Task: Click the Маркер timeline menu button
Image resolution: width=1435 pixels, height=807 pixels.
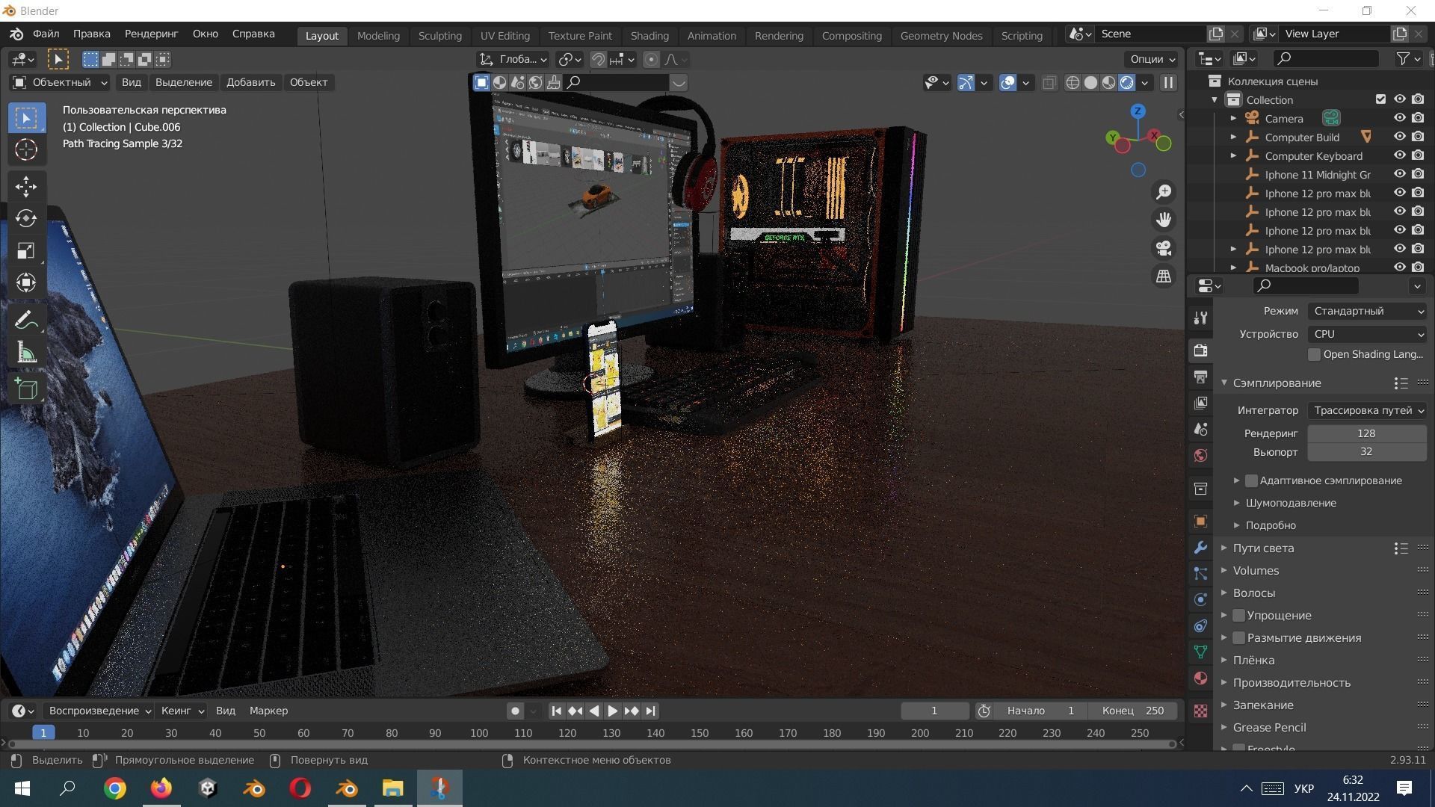Action: click(x=268, y=711)
